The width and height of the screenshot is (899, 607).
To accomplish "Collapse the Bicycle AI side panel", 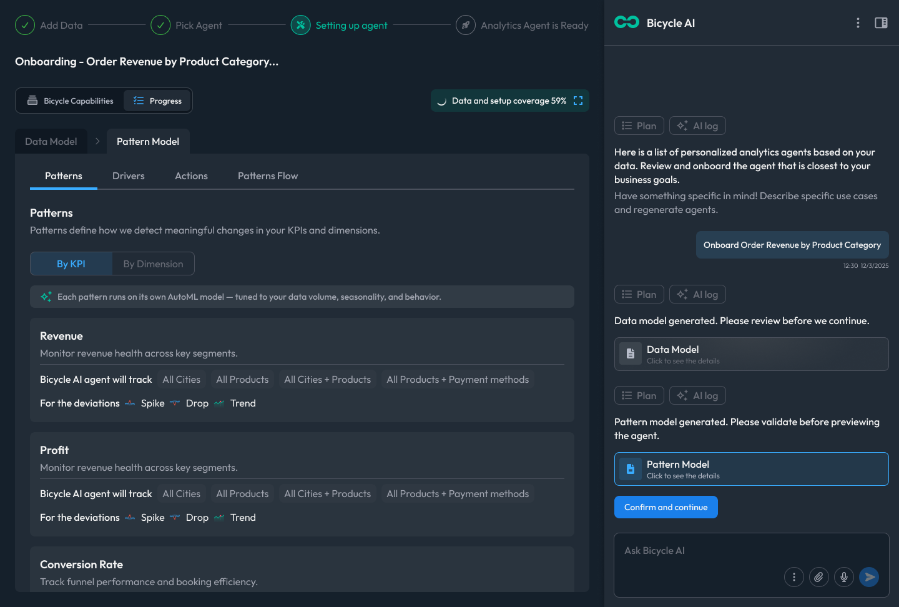I will (881, 22).
